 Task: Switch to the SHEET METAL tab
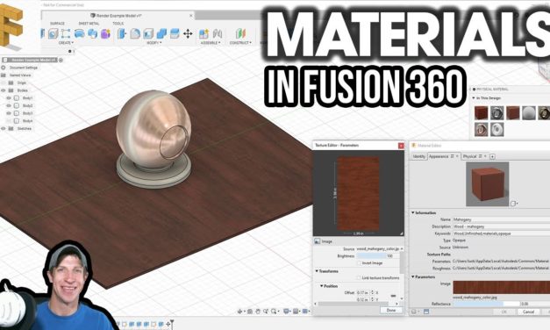(89, 24)
